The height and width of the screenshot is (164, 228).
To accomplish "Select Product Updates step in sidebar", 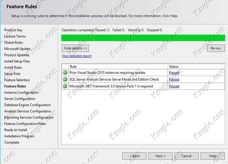I will pos(17,55).
